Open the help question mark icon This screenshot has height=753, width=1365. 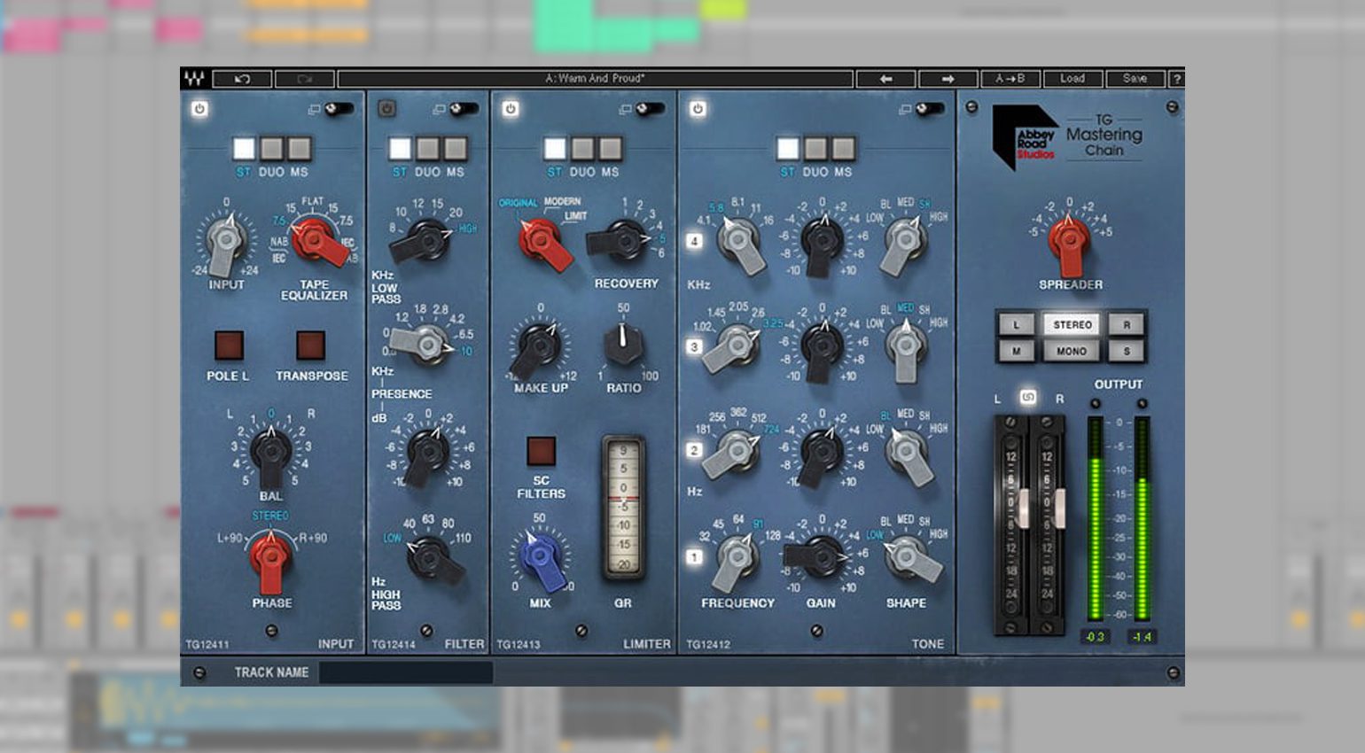pos(1178,79)
